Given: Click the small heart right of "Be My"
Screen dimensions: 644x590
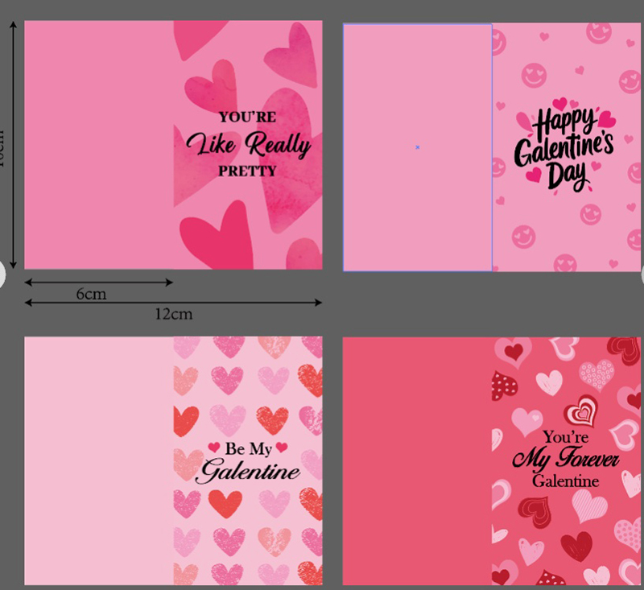Looking at the screenshot, I should pos(281,448).
